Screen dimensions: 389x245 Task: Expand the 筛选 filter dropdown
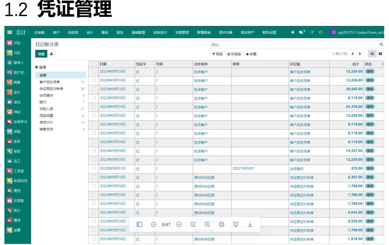coord(217,54)
